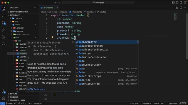The height and width of the screenshot is (105, 188).
Task: Click the main branch status button
Action: pos(10,104)
